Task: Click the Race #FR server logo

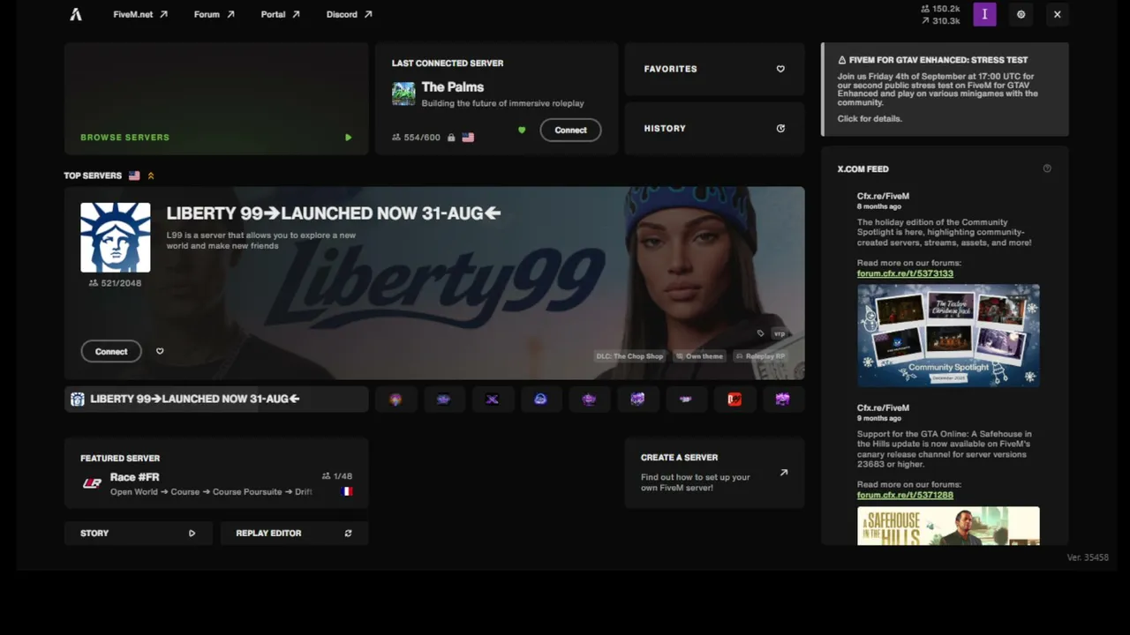Action: pyautogui.click(x=92, y=483)
